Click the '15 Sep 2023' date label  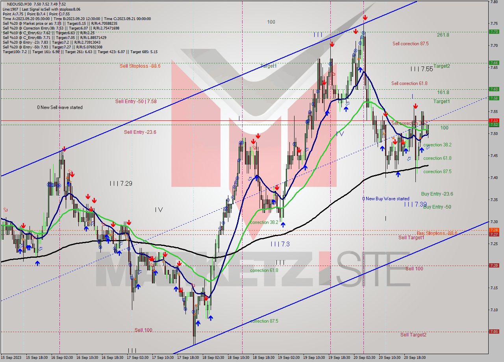point(11,358)
